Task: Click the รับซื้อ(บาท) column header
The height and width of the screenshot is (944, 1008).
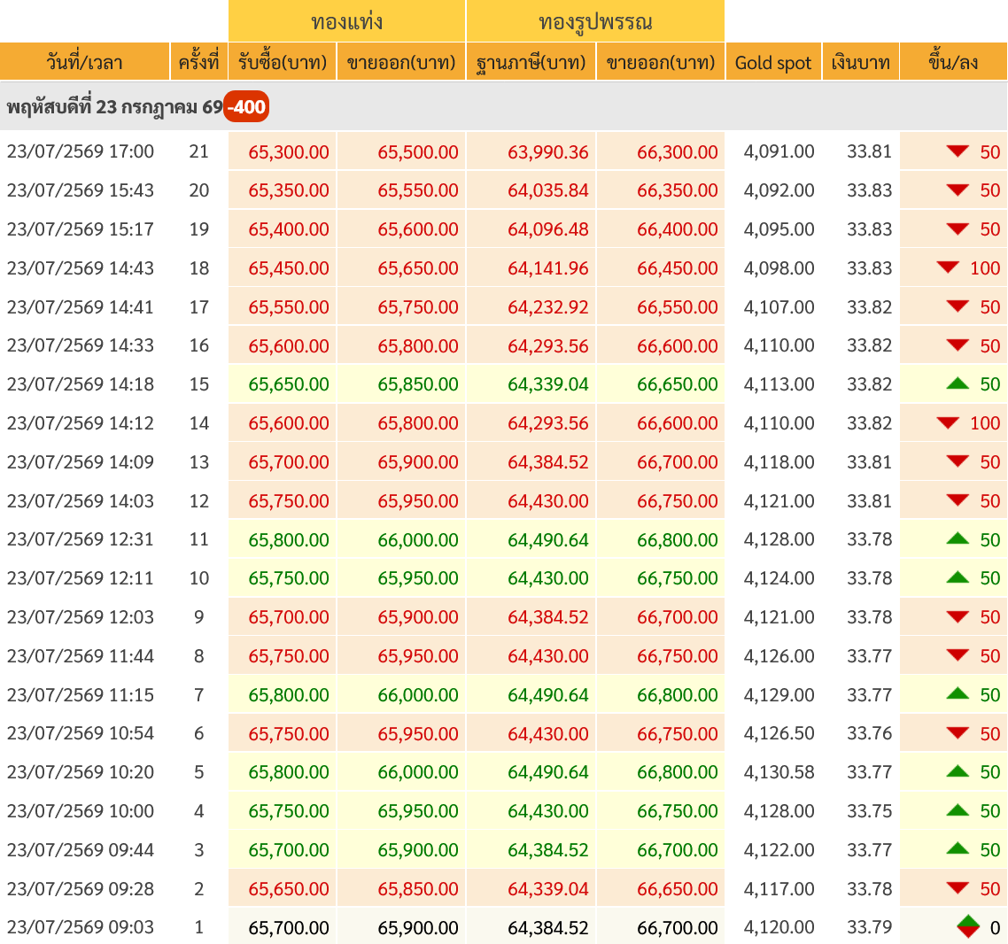Action: (x=283, y=62)
